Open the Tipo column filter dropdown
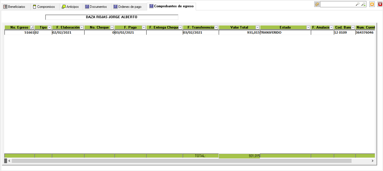The height and width of the screenshot is (171, 383). tap(49, 27)
